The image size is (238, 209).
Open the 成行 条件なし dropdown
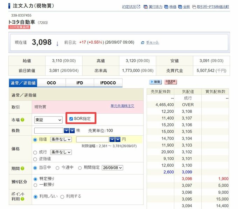point(61,152)
